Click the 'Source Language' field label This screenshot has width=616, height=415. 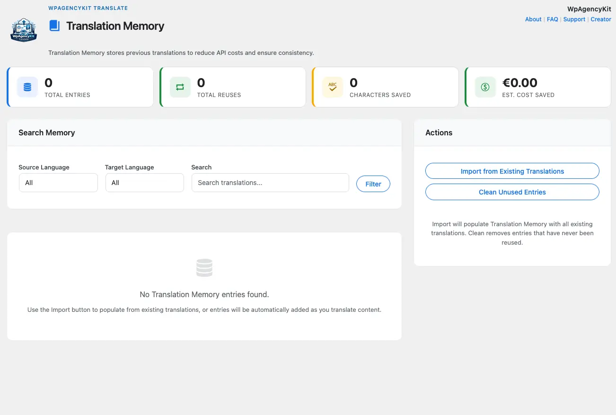tap(44, 167)
